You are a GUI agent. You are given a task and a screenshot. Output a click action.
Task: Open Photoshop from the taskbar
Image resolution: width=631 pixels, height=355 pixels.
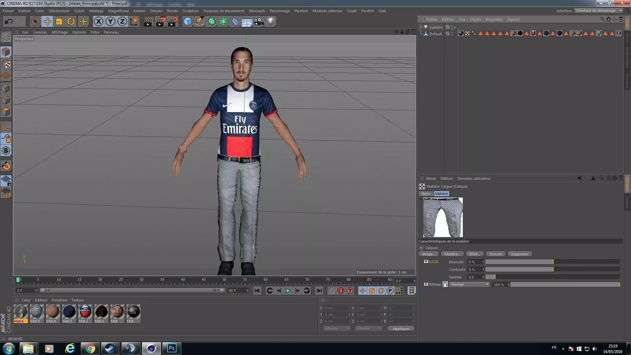pyautogui.click(x=172, y=348)
